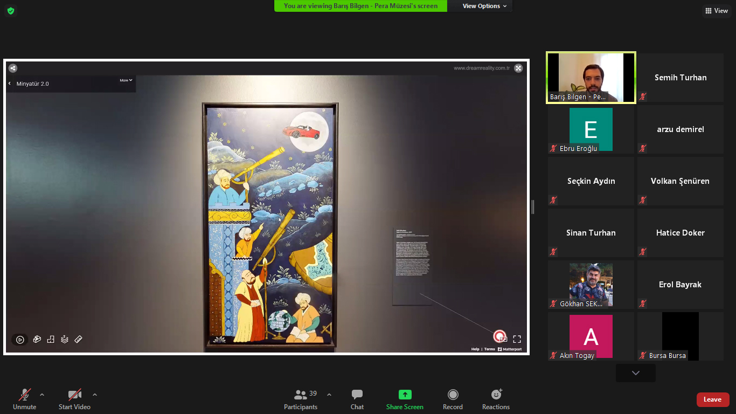Open the green Zoom encryption shield icon
The width and height of the screenshot is (736, 414).
[x=11, y=11]
